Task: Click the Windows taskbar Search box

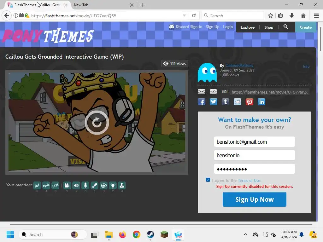Action: pos(53,234)
